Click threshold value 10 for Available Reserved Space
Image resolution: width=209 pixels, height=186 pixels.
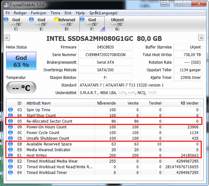(x=159, y=144)
